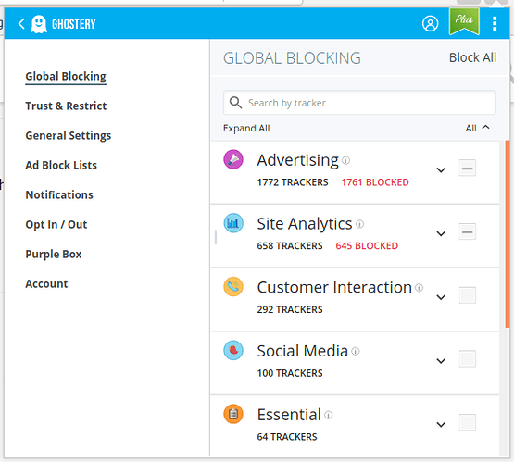This screenshot has height=462, width=514.
Task: Click the Block All button
Action: [x=472, y=57]
